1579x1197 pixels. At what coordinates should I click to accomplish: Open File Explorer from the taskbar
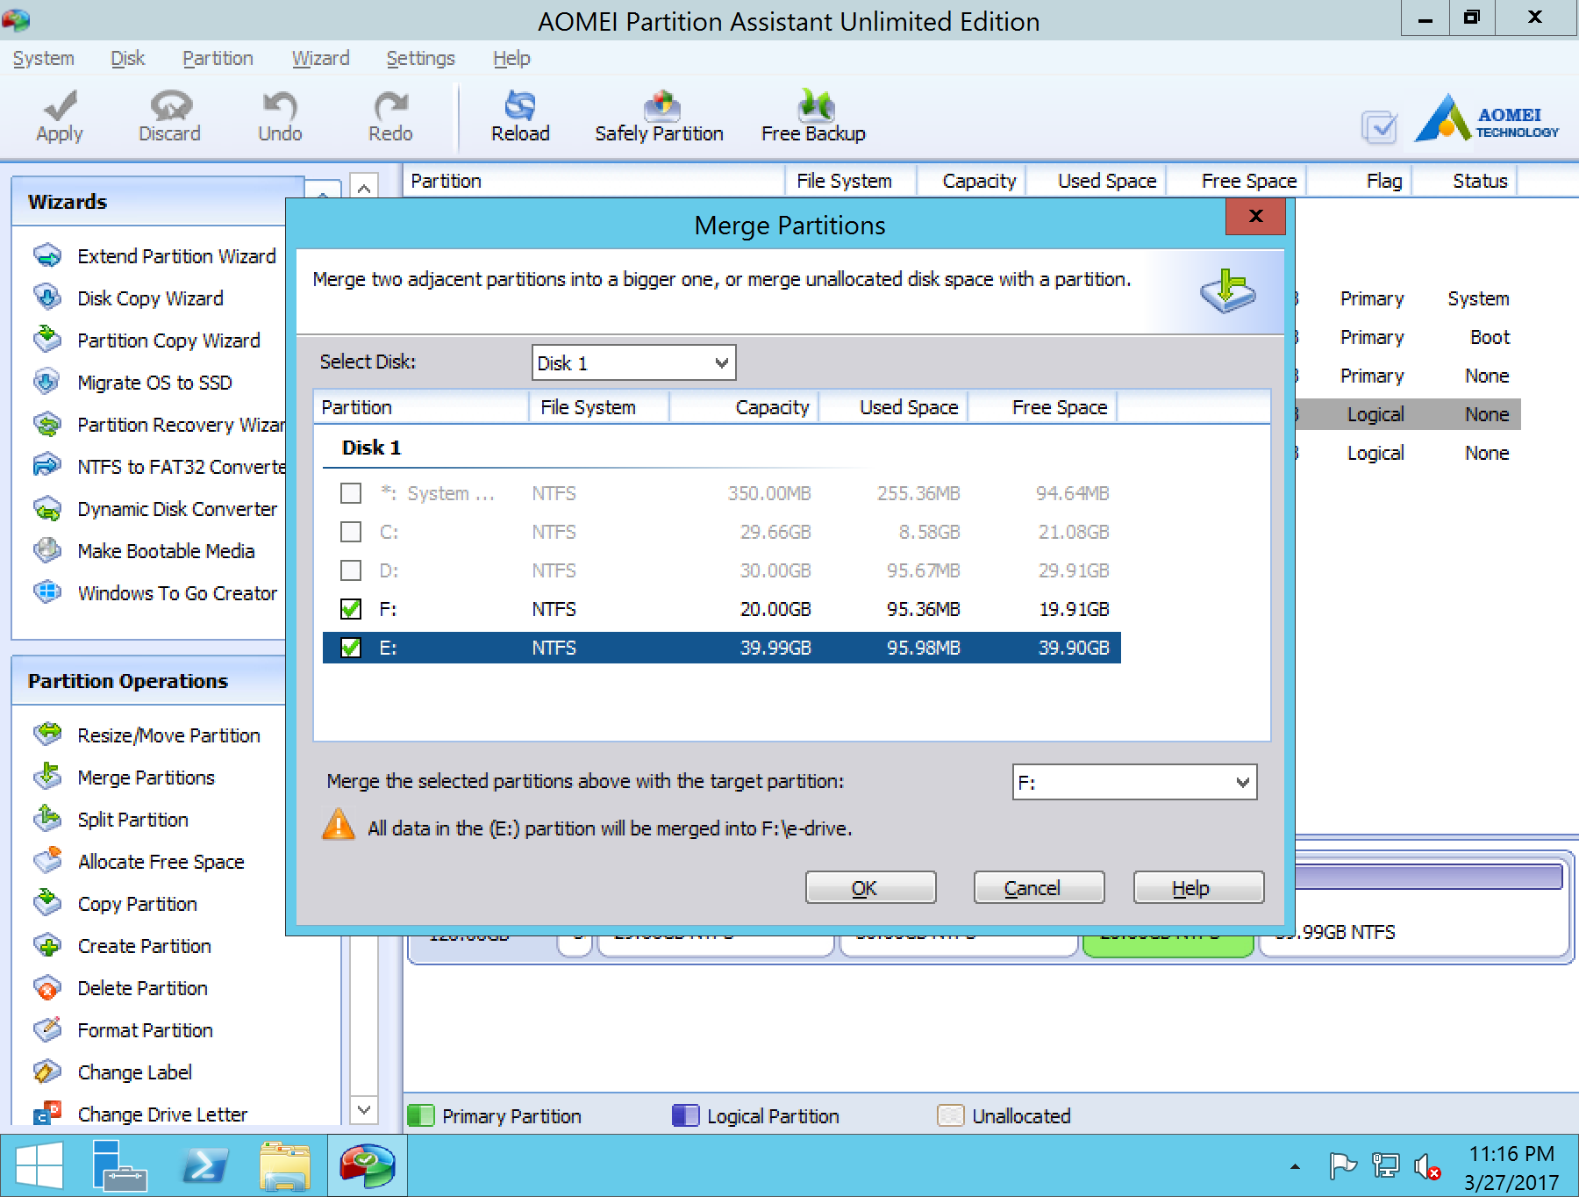click(x=284, y=1166)
